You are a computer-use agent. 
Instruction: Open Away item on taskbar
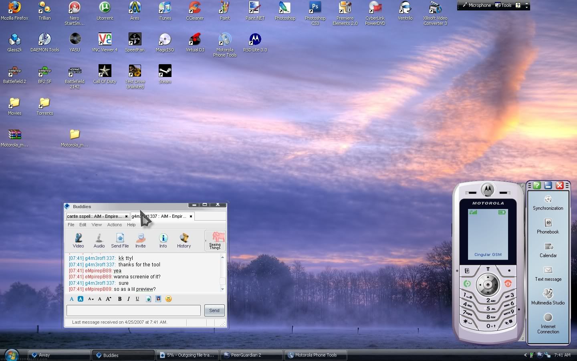point(59,355)
